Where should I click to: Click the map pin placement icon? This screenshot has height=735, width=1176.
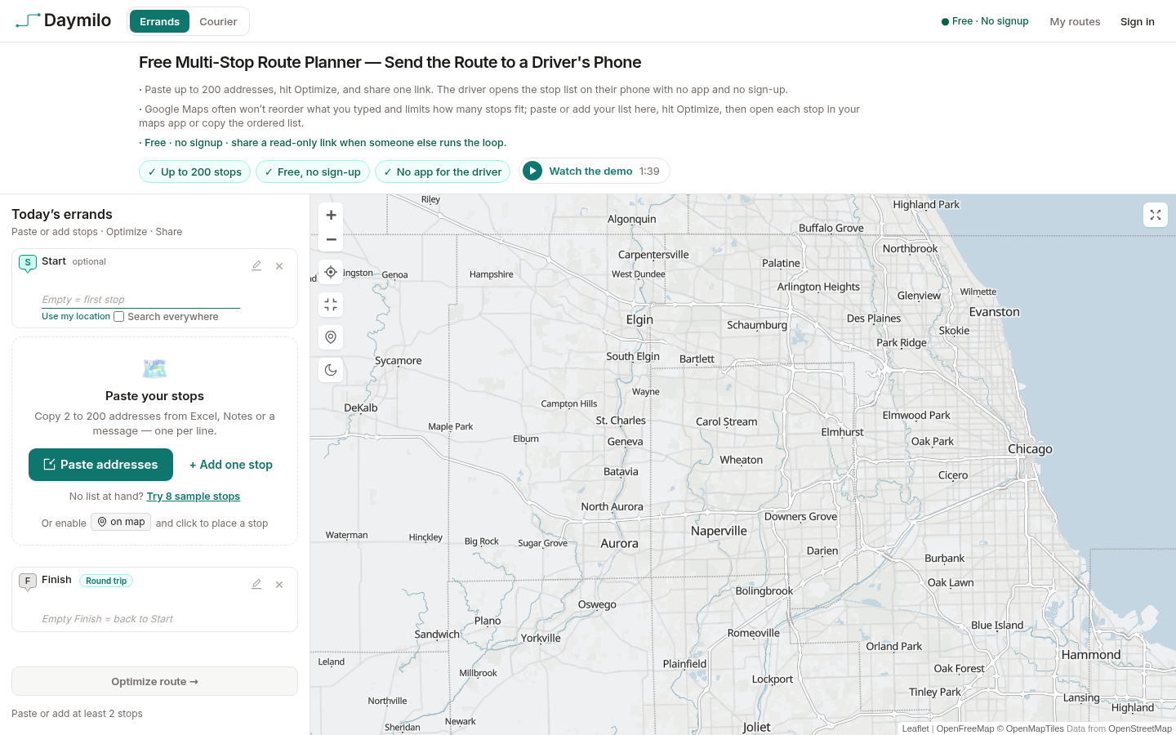click(331, 337)
